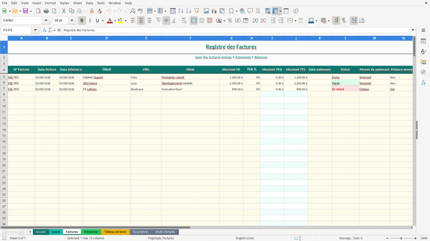Click the Sort Descending icon
Screen dimensions: 430x241
click(x=188, y=11)
